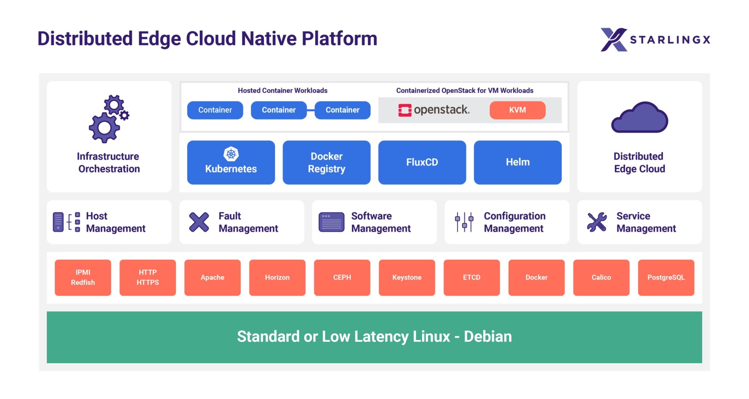Image resolution: width=749 pixels, height=399 pixels.
Task: Click the green Linux Debian banner
Action: click(374, 337)
